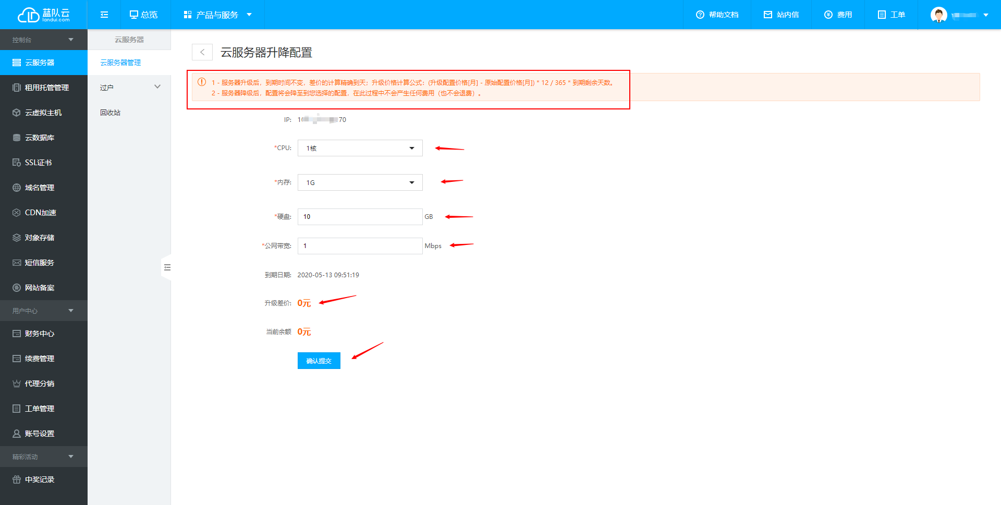The width and height of the screenshot is (1001, 505).
Task: Open the user account dropdown menu
Action: [x=958, y=15]
